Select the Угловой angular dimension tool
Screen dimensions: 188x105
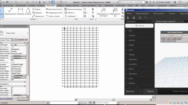click(28, 12)
